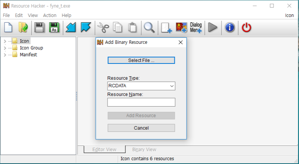This screenshot has width=299, height=164.
Task: Open the Help menu
Action: [66, 15]
